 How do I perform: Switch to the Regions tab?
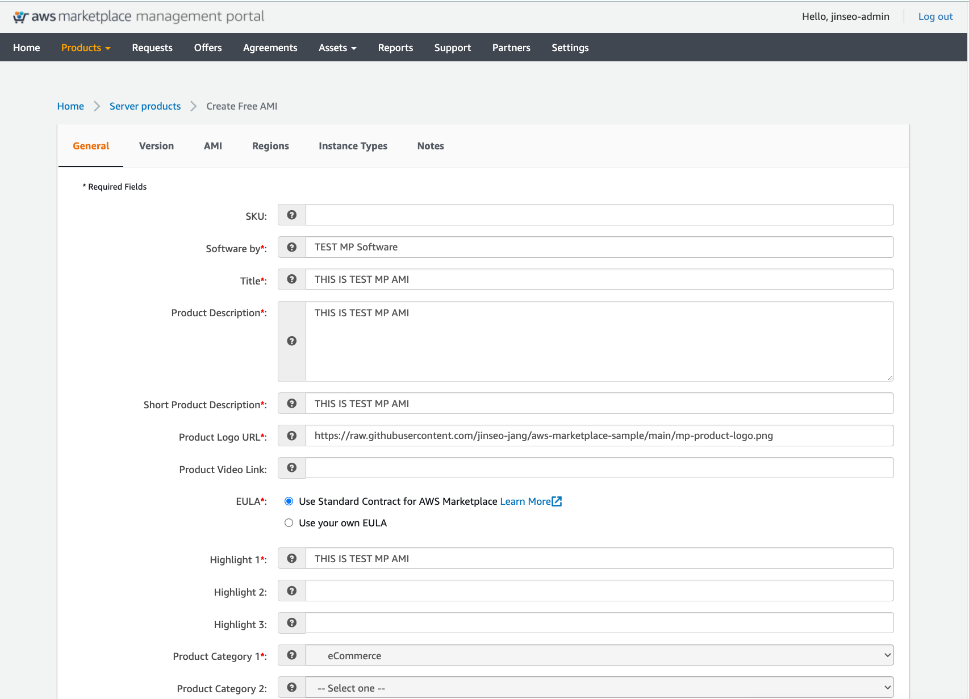pos(270,146)
